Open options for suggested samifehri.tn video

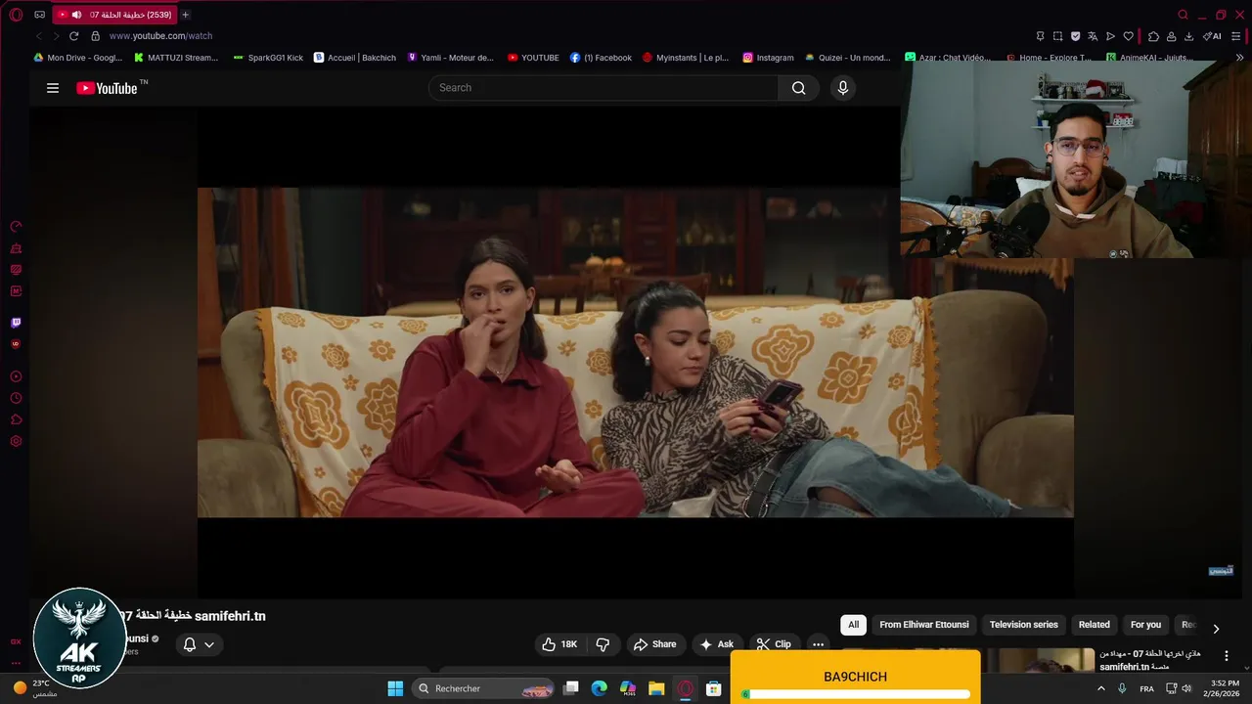point(1227,656)
